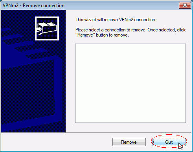The image size is (193, 152).
Task: Click the quoted "Remove" word in the instructions
Action: coord(85,35)
